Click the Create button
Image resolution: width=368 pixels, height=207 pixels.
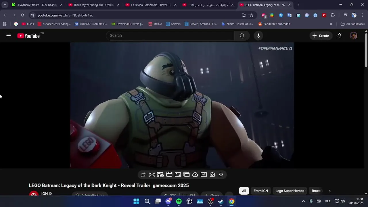321,36
